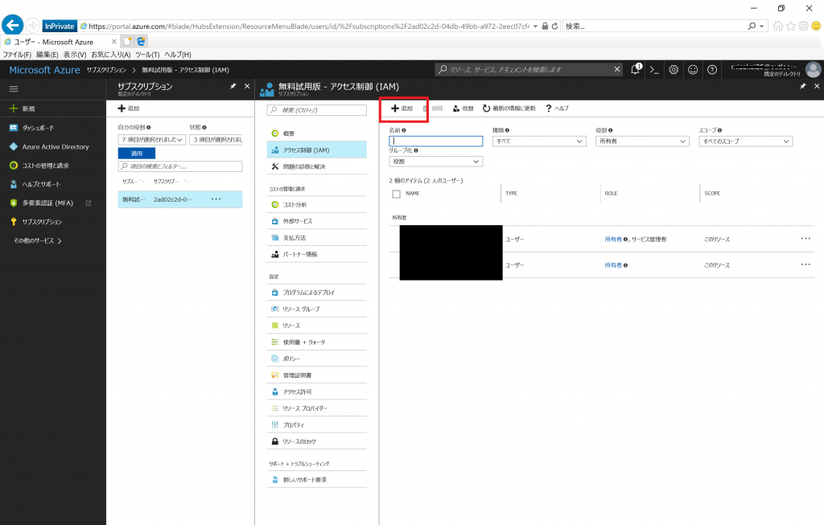Click the 検索 (Ctrl+/) menu search box
This screenshot has height=525, width=824.
317,109
